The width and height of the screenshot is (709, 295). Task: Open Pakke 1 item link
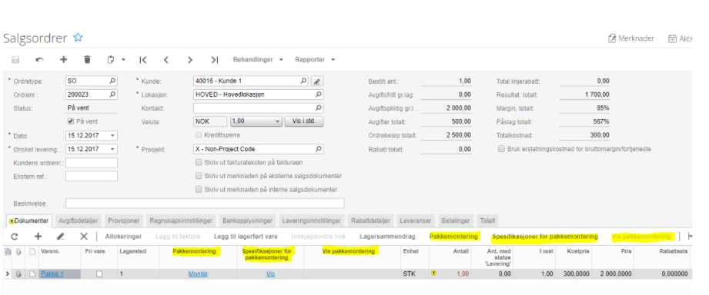[52, 273]
